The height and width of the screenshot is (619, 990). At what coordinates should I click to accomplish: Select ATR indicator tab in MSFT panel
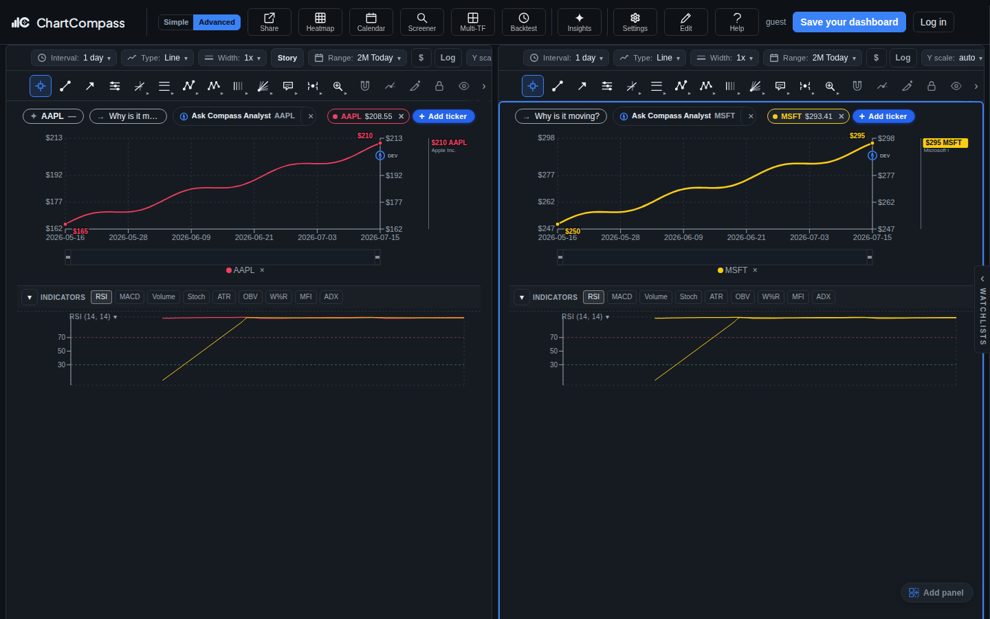tap(716, 297)
